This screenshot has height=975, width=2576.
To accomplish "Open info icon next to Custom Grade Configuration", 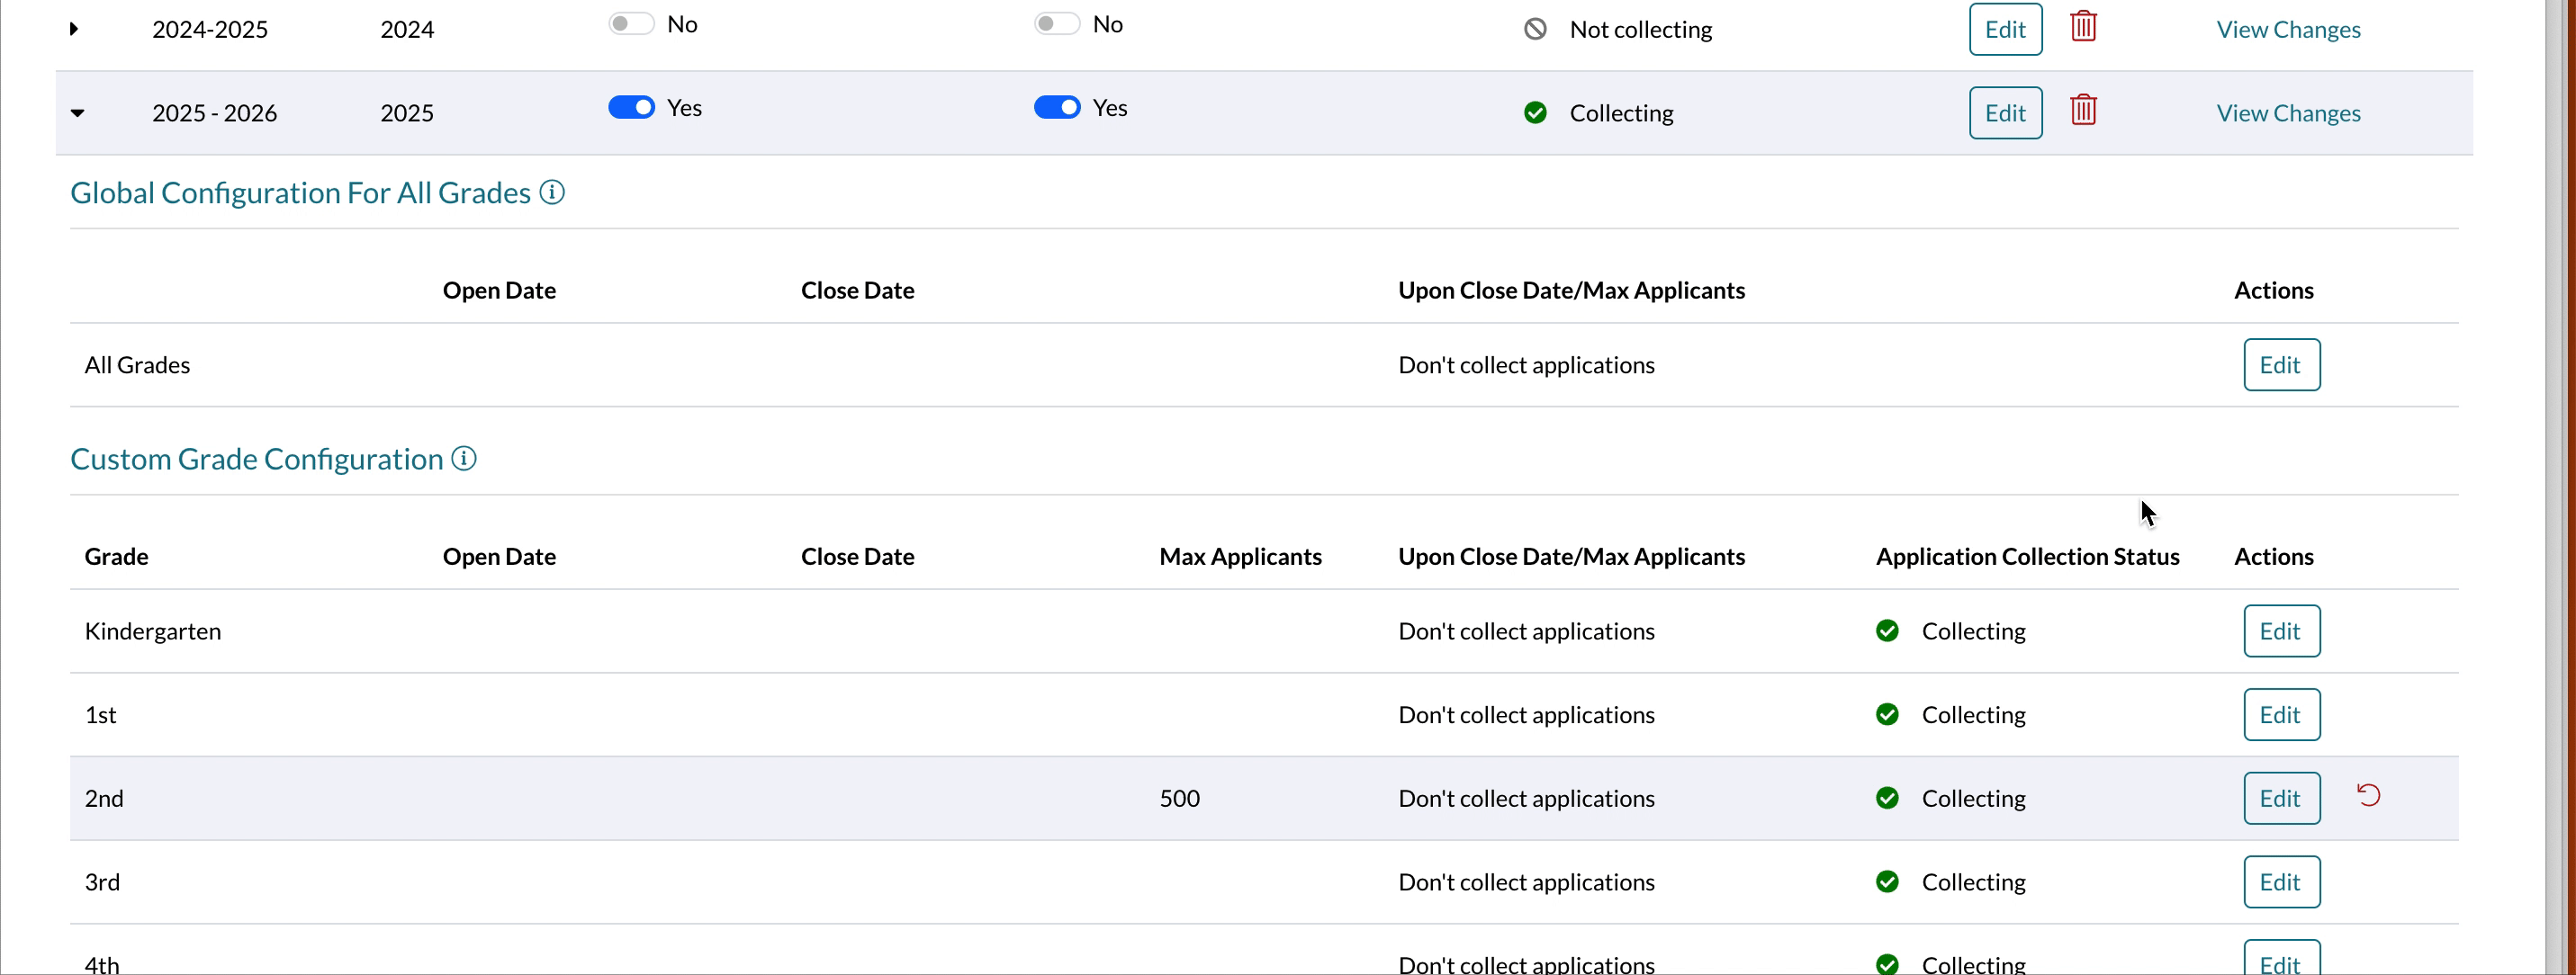I will (x=464, y=458).
